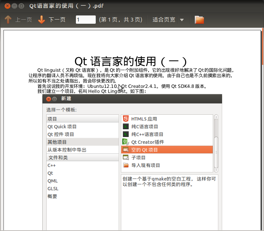The width and height of the screenshot is (264, 231).
Task: Select 从版本控制中导出 category
Action: tap(82, 150)
